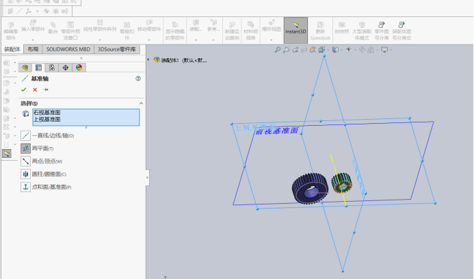Open the DisplayManager color ball icon

[x=79, y=68]
